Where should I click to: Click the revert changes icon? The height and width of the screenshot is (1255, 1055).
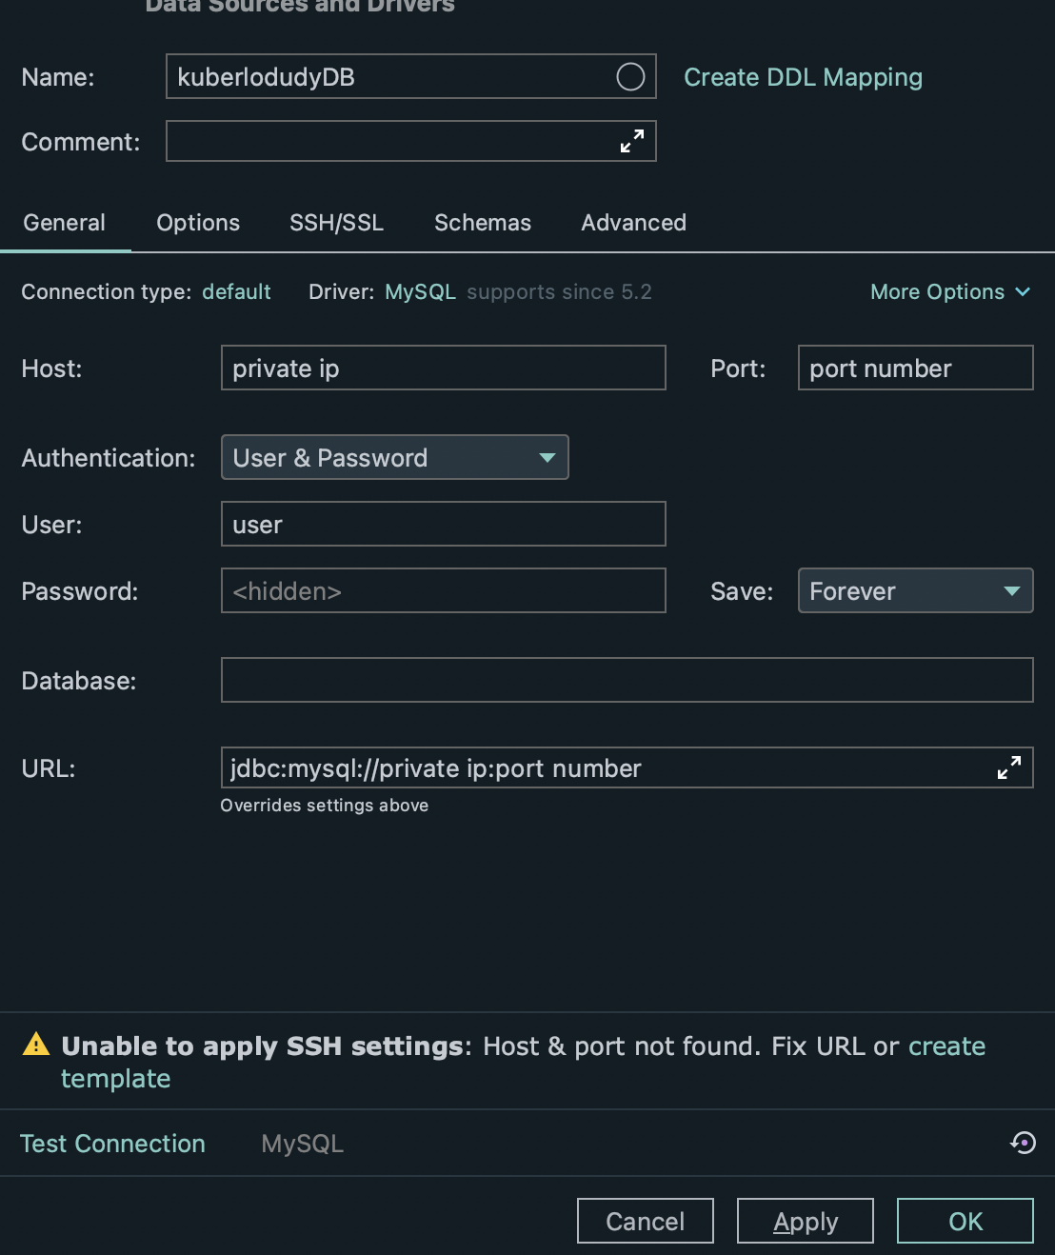point(1024,1143)
